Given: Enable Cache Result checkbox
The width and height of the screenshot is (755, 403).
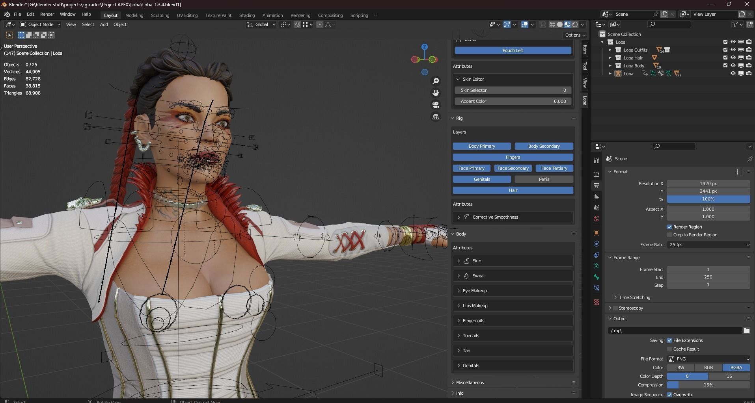Looking at the screenshot, I should click(x=669, y=349).
